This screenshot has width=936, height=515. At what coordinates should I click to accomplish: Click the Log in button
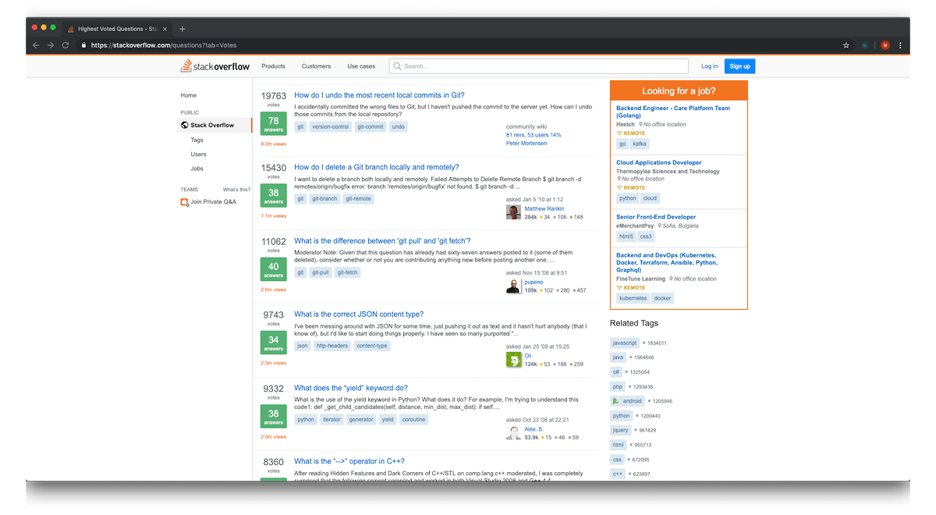pyautogui.click(x=709, y=66)
